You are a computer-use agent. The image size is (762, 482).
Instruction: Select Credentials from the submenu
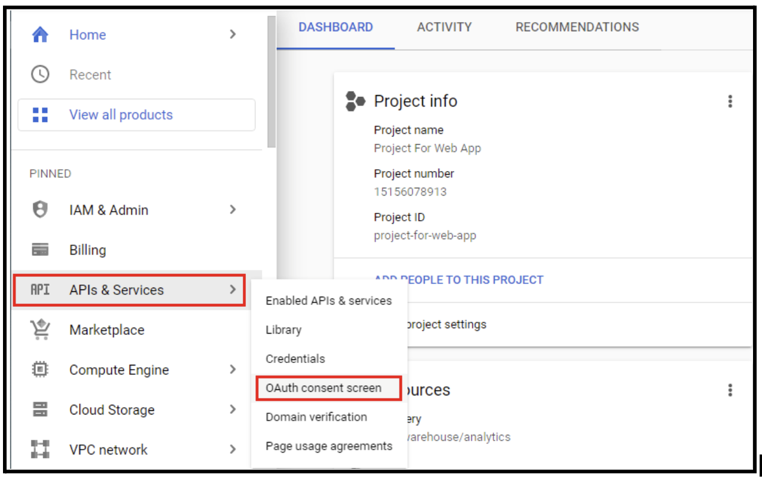click(295, 359)
